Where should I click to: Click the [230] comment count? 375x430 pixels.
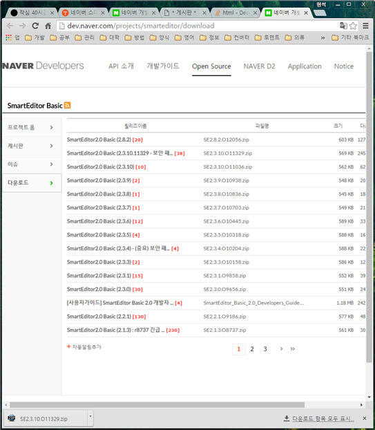pyautogui.click(x=173, y=330)
